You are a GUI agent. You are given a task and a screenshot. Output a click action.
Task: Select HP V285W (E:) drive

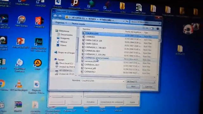coord(64,70)
